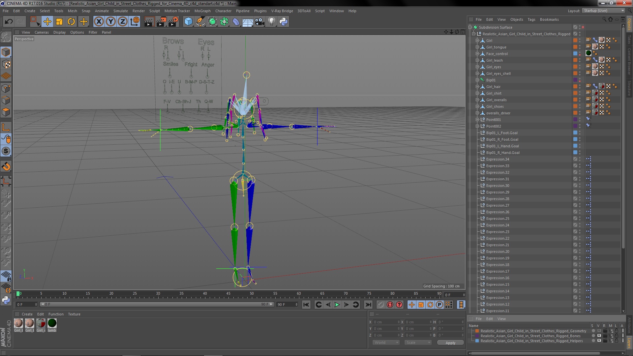Screen dimensions: 633x356
Task: Open the Deformer bend icon
Action: click(236, 22)
